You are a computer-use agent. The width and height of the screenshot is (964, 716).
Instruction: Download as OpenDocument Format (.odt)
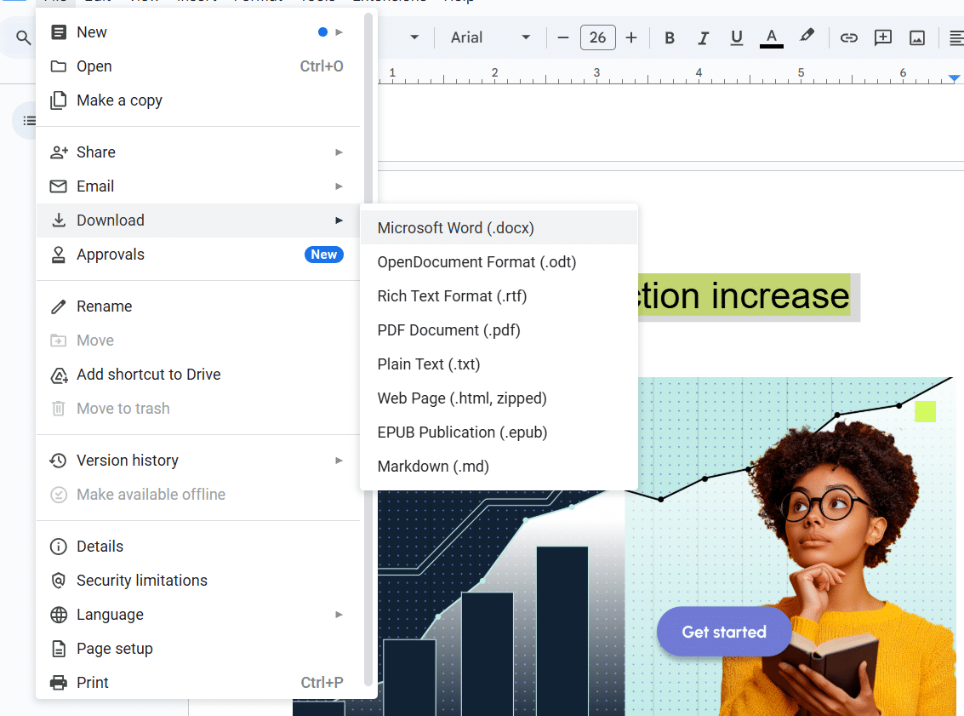499,262
